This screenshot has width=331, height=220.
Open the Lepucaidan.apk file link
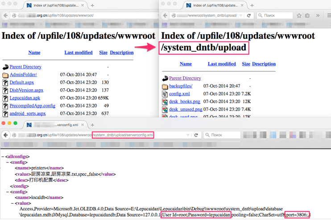point(25,98)
